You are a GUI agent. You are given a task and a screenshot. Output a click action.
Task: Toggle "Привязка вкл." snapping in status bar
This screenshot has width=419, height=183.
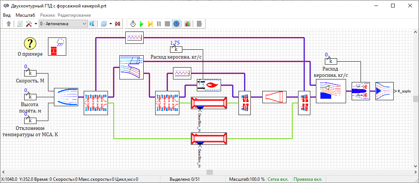tap(308, 179)
